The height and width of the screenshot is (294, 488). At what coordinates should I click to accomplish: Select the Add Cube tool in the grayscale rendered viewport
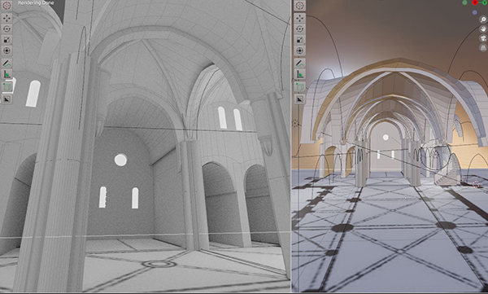click(7, 86)
